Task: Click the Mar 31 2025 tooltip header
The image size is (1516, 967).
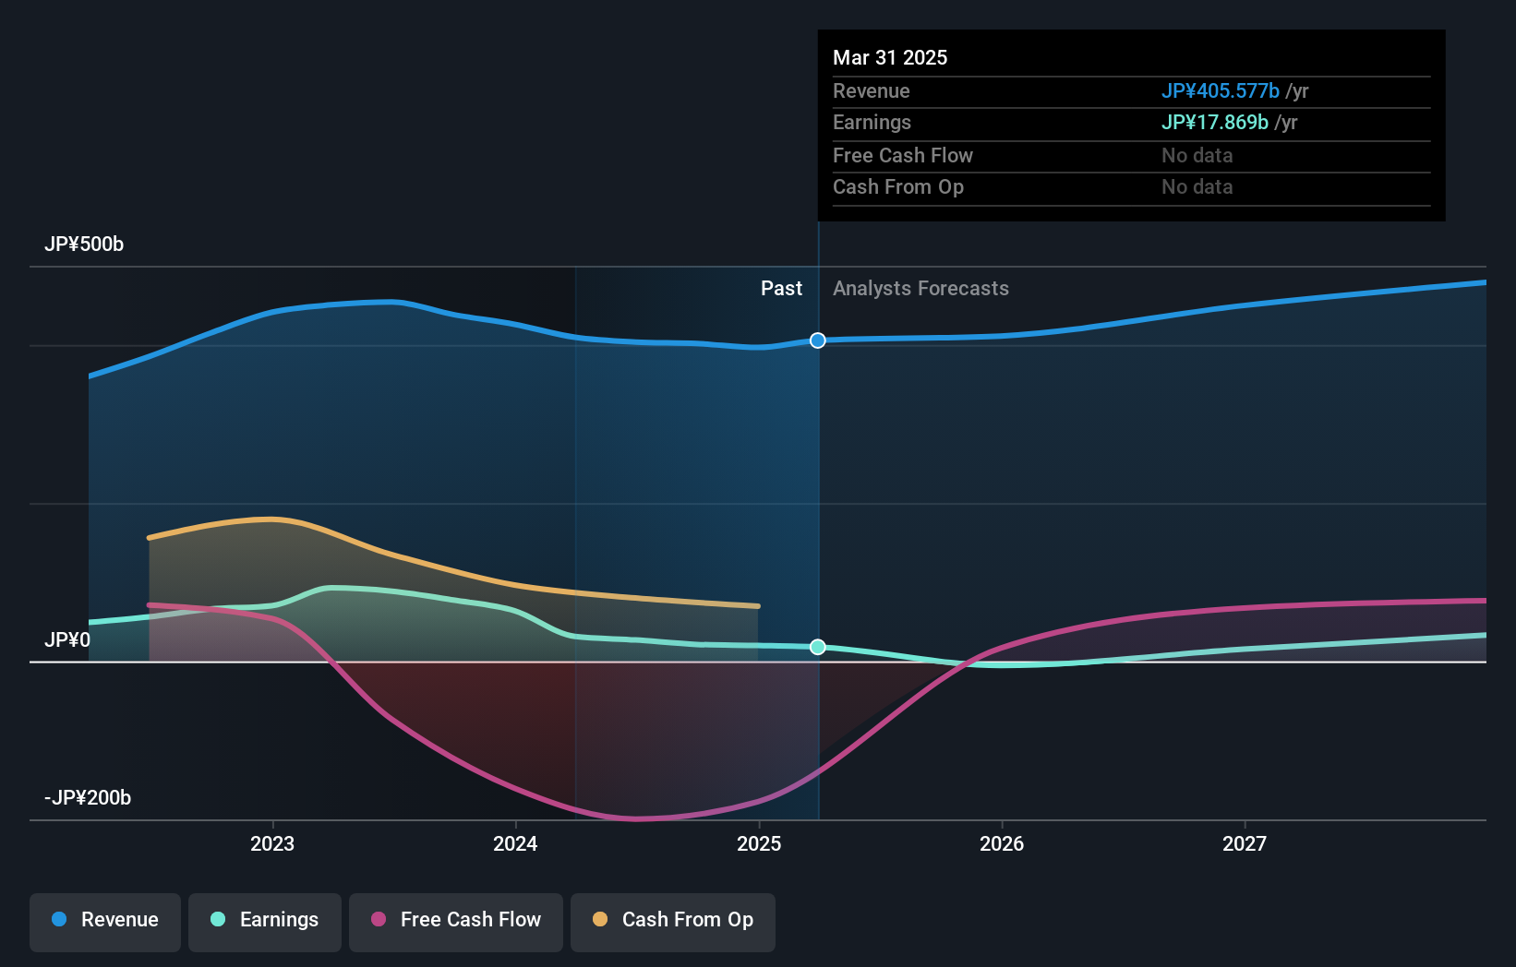Action: [890, 57]
